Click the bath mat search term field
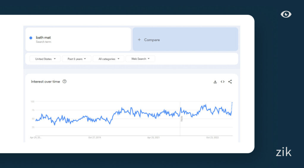 click(x=78, y=39)
